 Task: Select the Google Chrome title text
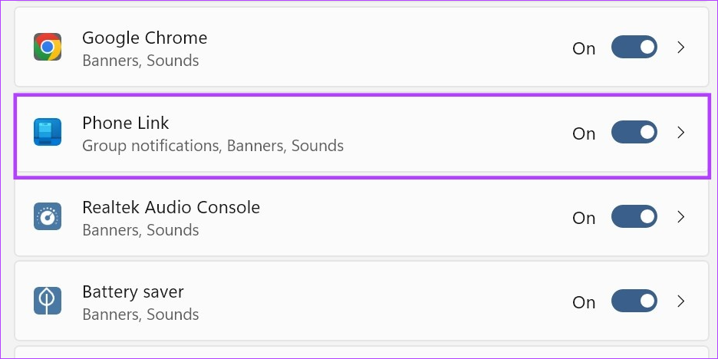click(x=145, y=38)
